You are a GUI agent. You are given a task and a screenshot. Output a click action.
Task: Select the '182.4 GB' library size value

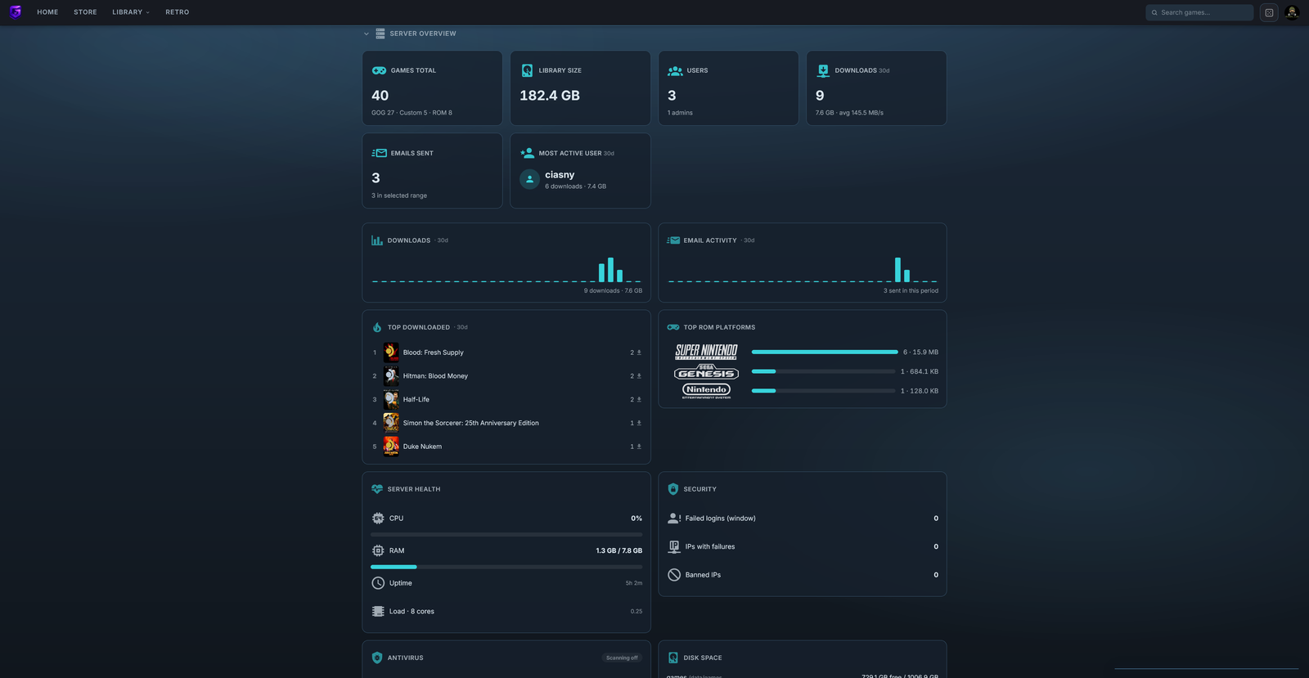pyautogui.click(x=550, y=96)
